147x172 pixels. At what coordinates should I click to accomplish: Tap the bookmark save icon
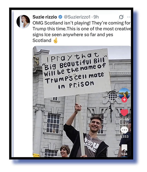point(124,147)
